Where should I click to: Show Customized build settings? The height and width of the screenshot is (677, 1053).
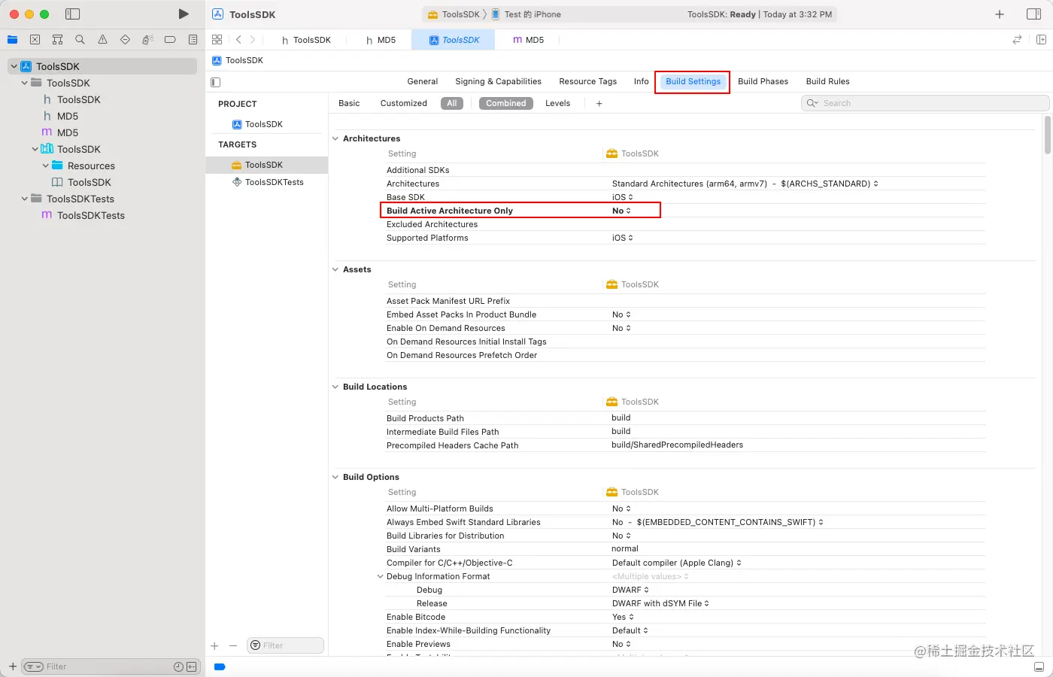(404, 104)
